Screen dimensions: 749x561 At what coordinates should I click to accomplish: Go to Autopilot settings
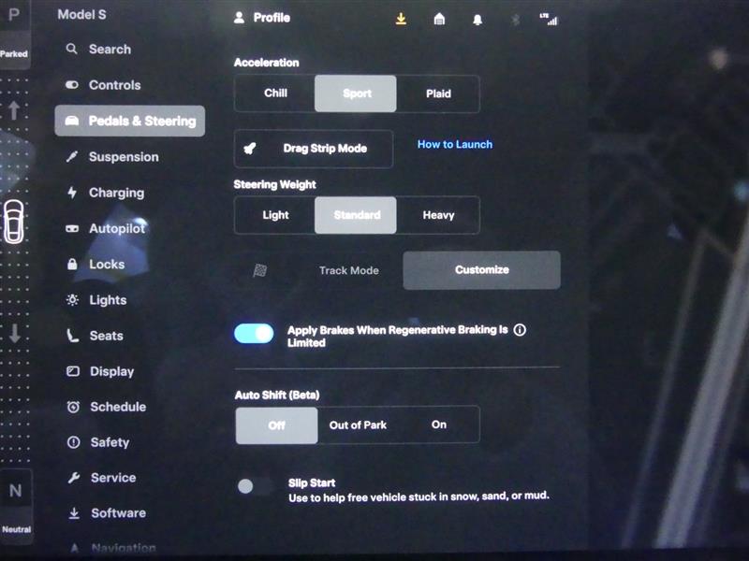[117, 228]
